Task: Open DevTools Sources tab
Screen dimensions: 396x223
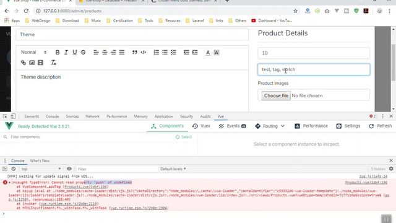Action: 72,116
